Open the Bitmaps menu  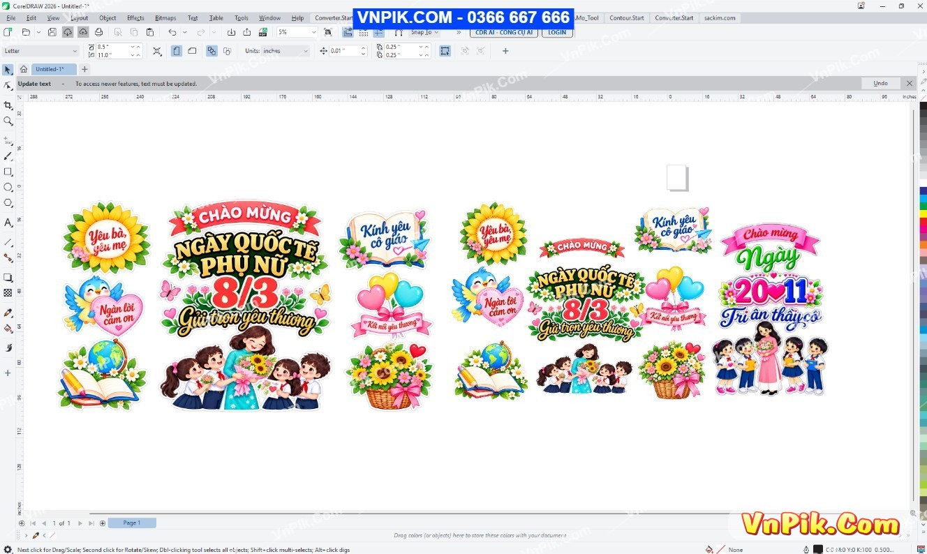tap(165, 18)
